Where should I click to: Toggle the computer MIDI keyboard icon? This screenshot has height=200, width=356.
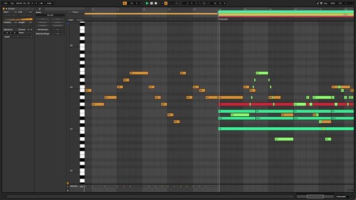coord(322,3)
